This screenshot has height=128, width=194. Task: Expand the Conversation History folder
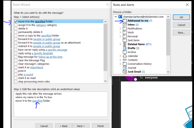tap(120, 64)
